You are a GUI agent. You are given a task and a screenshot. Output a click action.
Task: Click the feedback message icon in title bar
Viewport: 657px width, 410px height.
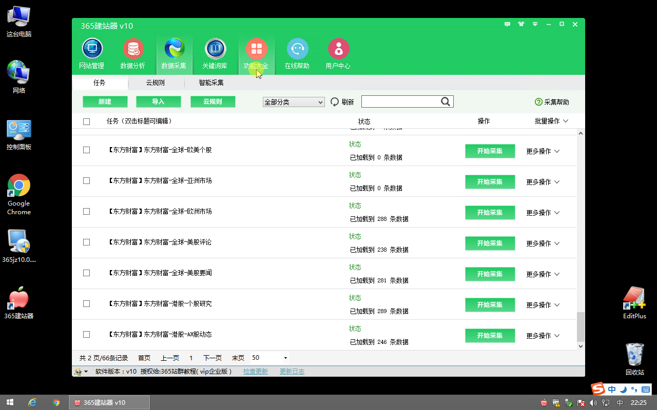click(508, 24)
